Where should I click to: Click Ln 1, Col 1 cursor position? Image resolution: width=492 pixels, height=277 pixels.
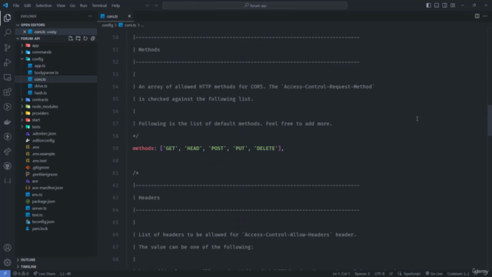click(x=341, y=274)
